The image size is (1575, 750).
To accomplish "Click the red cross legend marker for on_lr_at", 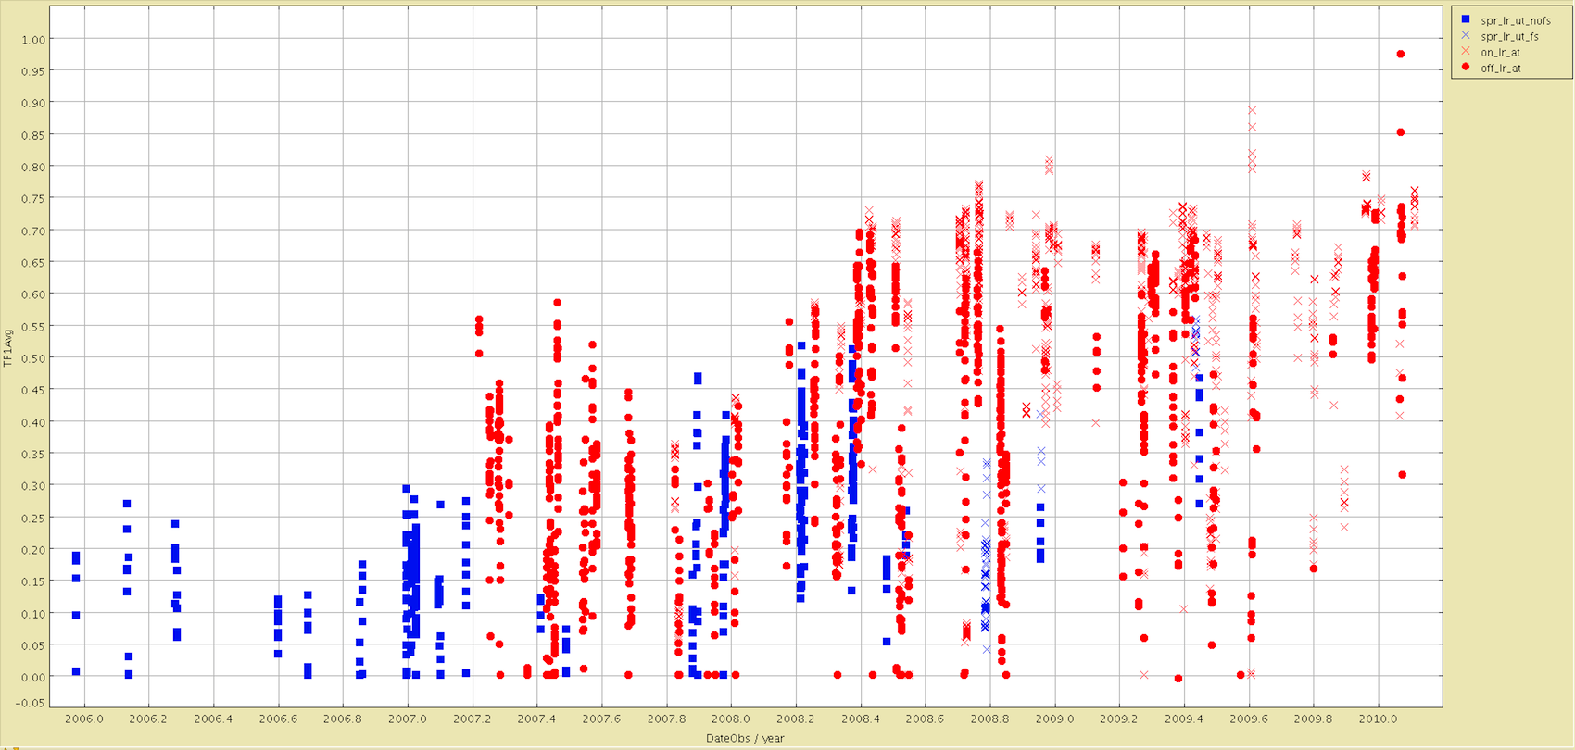I will coord(1466,51).
